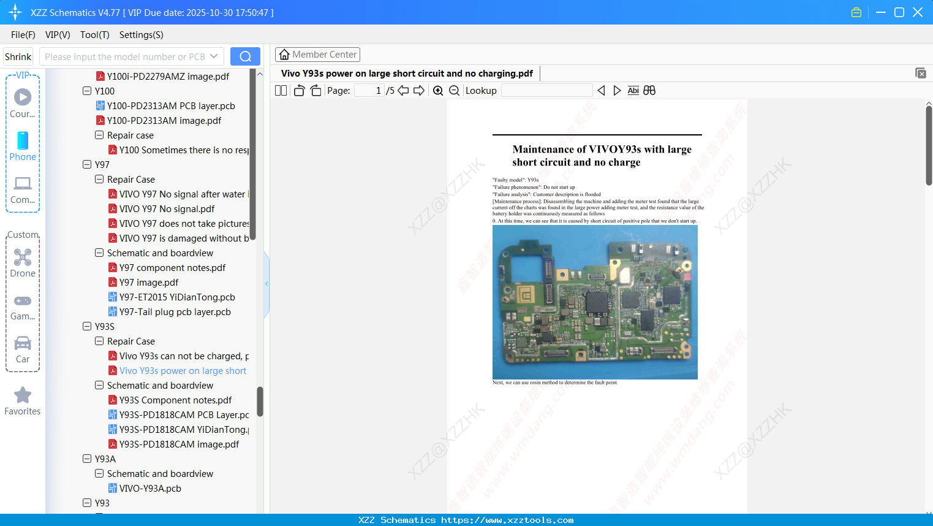This screenshot has height=526, width=933.
Task: Toggle the two-page split view icon
Action: click(281, 91)
